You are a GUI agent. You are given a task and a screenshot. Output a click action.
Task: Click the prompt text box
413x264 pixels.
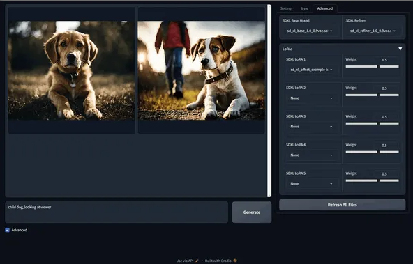pos(117,212)
